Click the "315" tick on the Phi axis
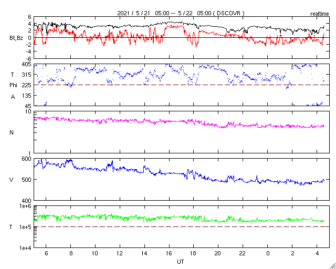This screenshot has height=269, width=336. click(27, 75)
